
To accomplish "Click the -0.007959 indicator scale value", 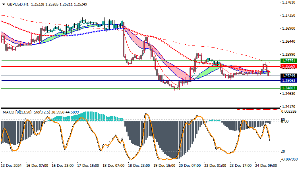I will click(x=289, y=159).
